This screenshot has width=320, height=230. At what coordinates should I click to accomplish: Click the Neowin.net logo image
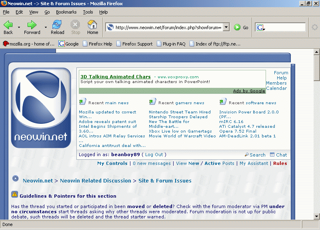41,108
